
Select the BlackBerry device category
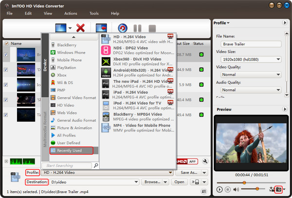pos(74,45)
